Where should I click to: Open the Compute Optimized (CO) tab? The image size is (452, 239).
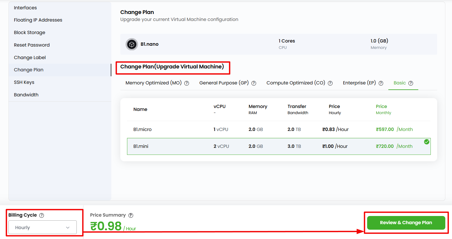tap(296, 83)
